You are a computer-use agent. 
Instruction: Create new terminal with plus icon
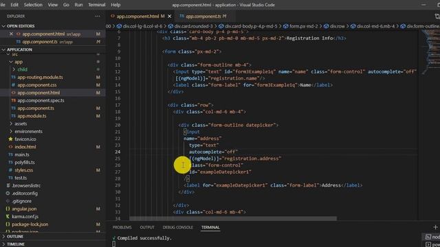tap(435, 227)
